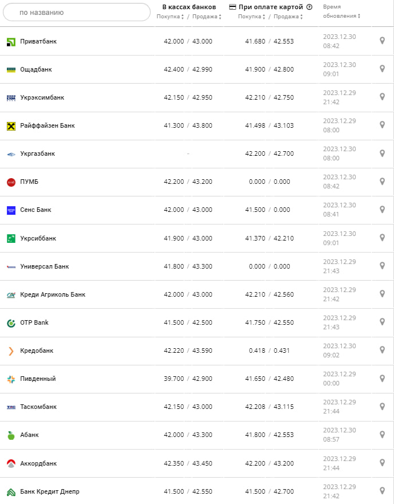The width and height of the screenshot is (394, 504).
Task: Open the Укрэксимбанк bank link
Action: pyautogui.click(x=42, y=97)
